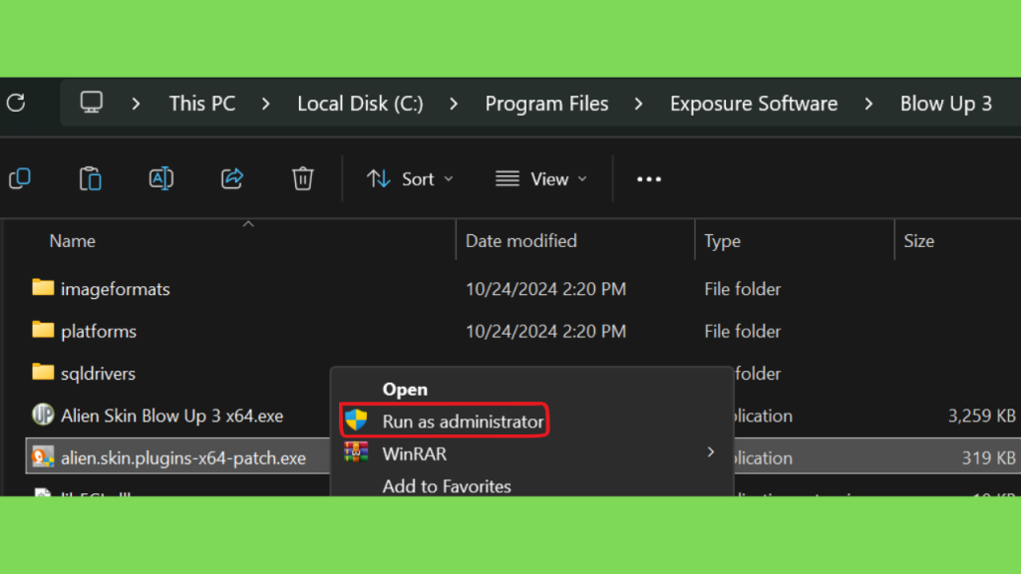1021x574 pixels.
Task: Expand the chevron after Program Files
Action: (x=639, y=104)
